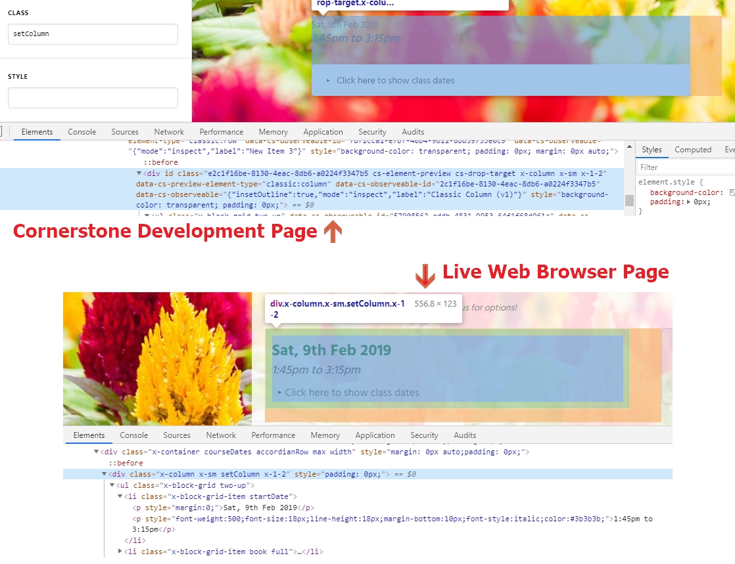The image size is (735, 564).
Task: Collapse the x-container courseDates div node
Action: click(x=97, y=452)
